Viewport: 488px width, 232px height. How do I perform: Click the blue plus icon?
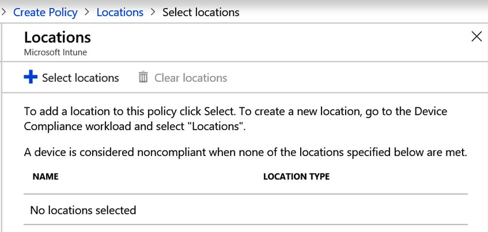pos(30,77)
